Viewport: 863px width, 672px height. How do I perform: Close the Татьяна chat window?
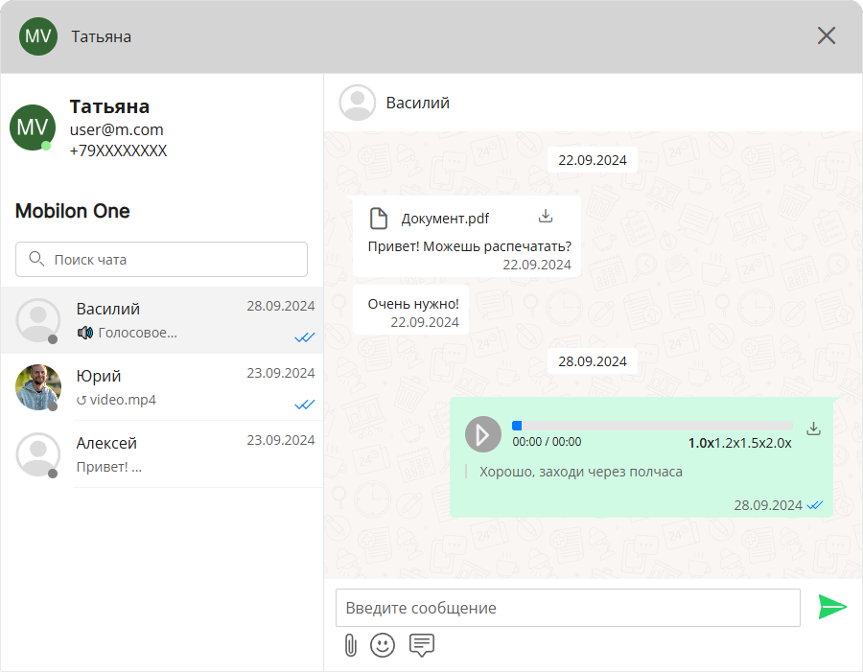[826, 35]
